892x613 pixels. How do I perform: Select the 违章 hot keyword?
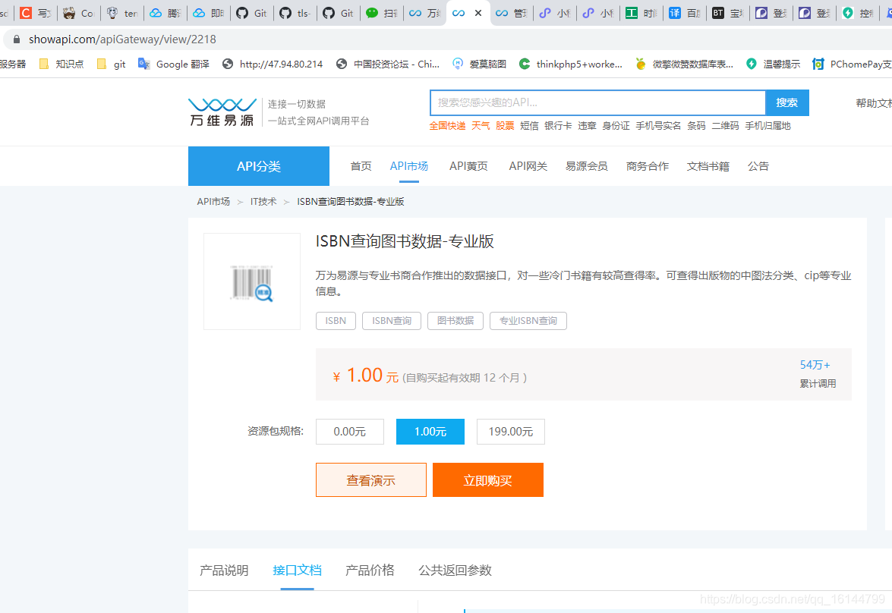pos(587,126)
